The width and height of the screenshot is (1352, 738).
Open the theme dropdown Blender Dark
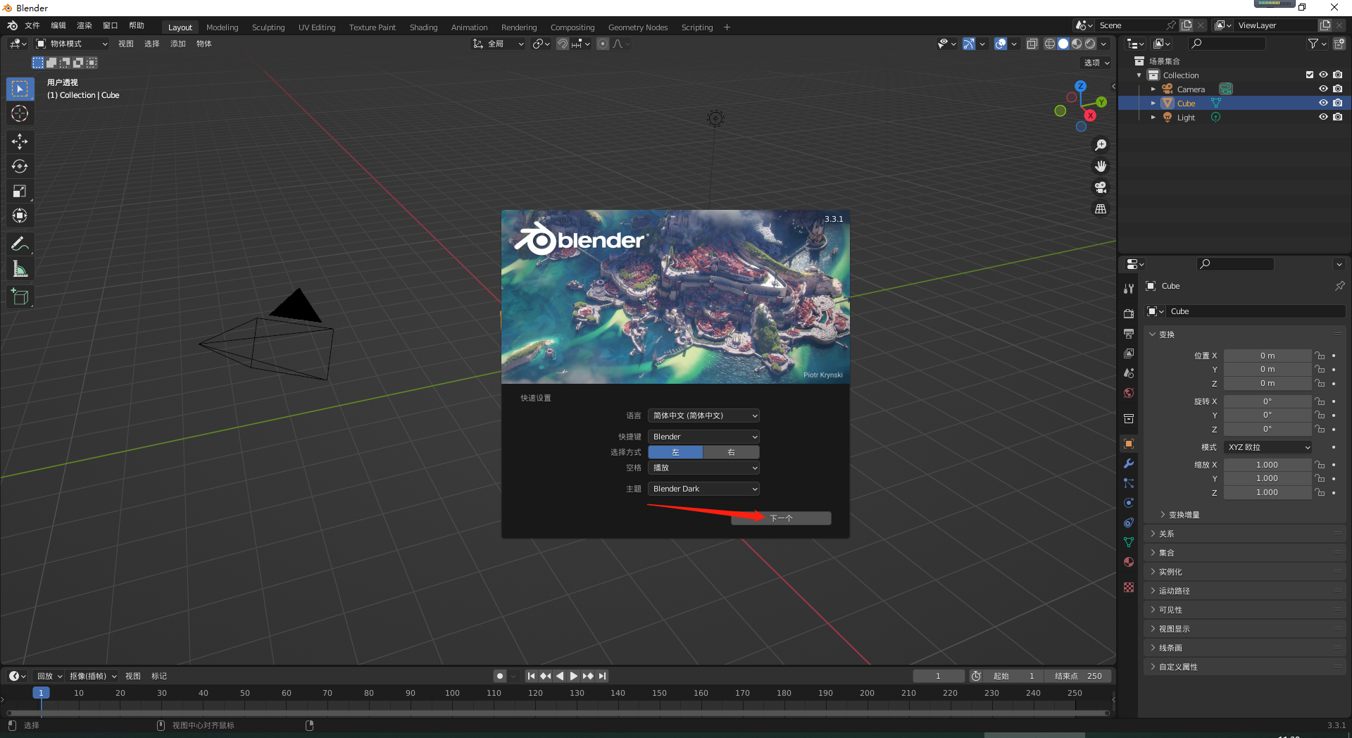tap(703, 489)
